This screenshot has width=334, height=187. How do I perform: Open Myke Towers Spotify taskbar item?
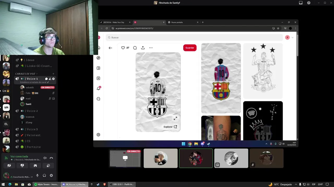(46, 184)
